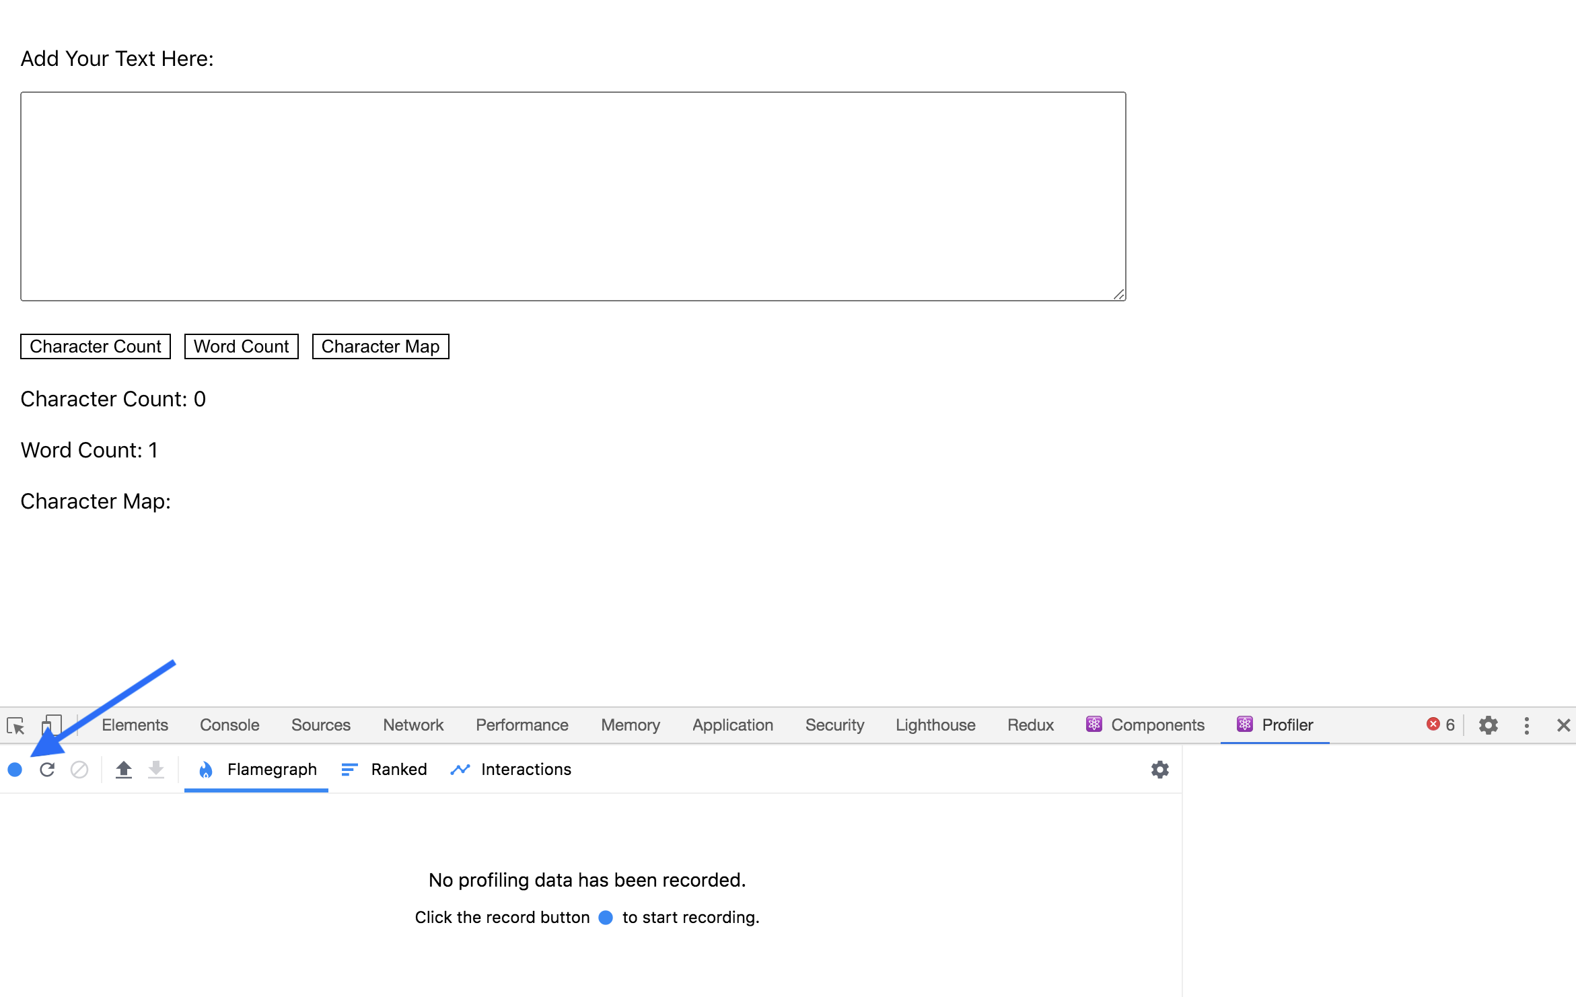This screenshot has width=1576, height=997.
Task: Open the Sources tab
Action: [x=321, y=725]
